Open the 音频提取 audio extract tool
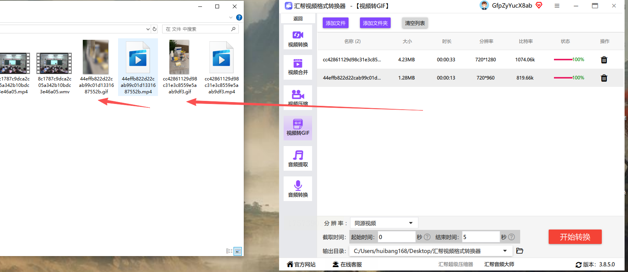Screen dimensions: 628x272 pos(298,158)
